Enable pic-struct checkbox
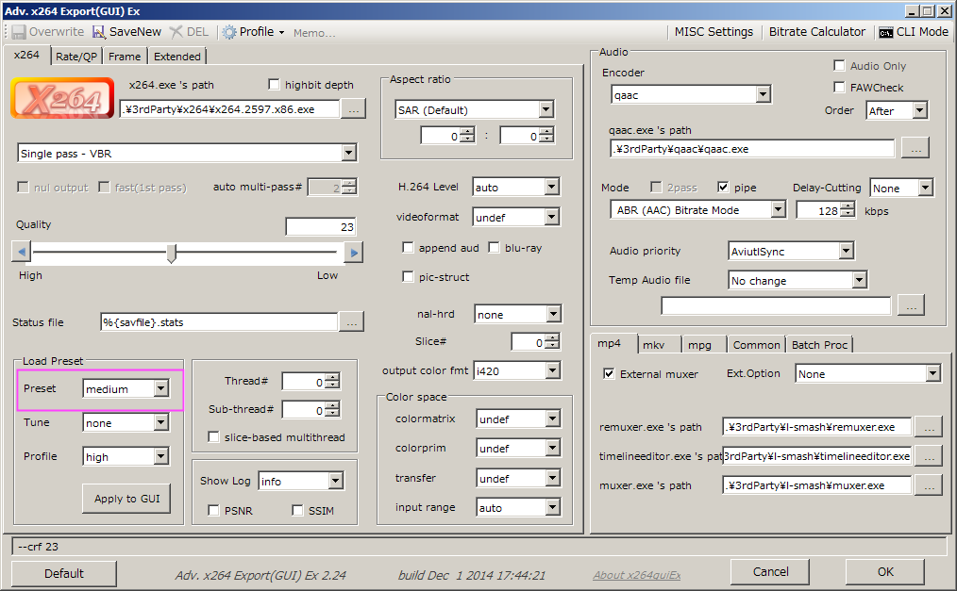This screenshot has width=957, height=591. [408, 276]
